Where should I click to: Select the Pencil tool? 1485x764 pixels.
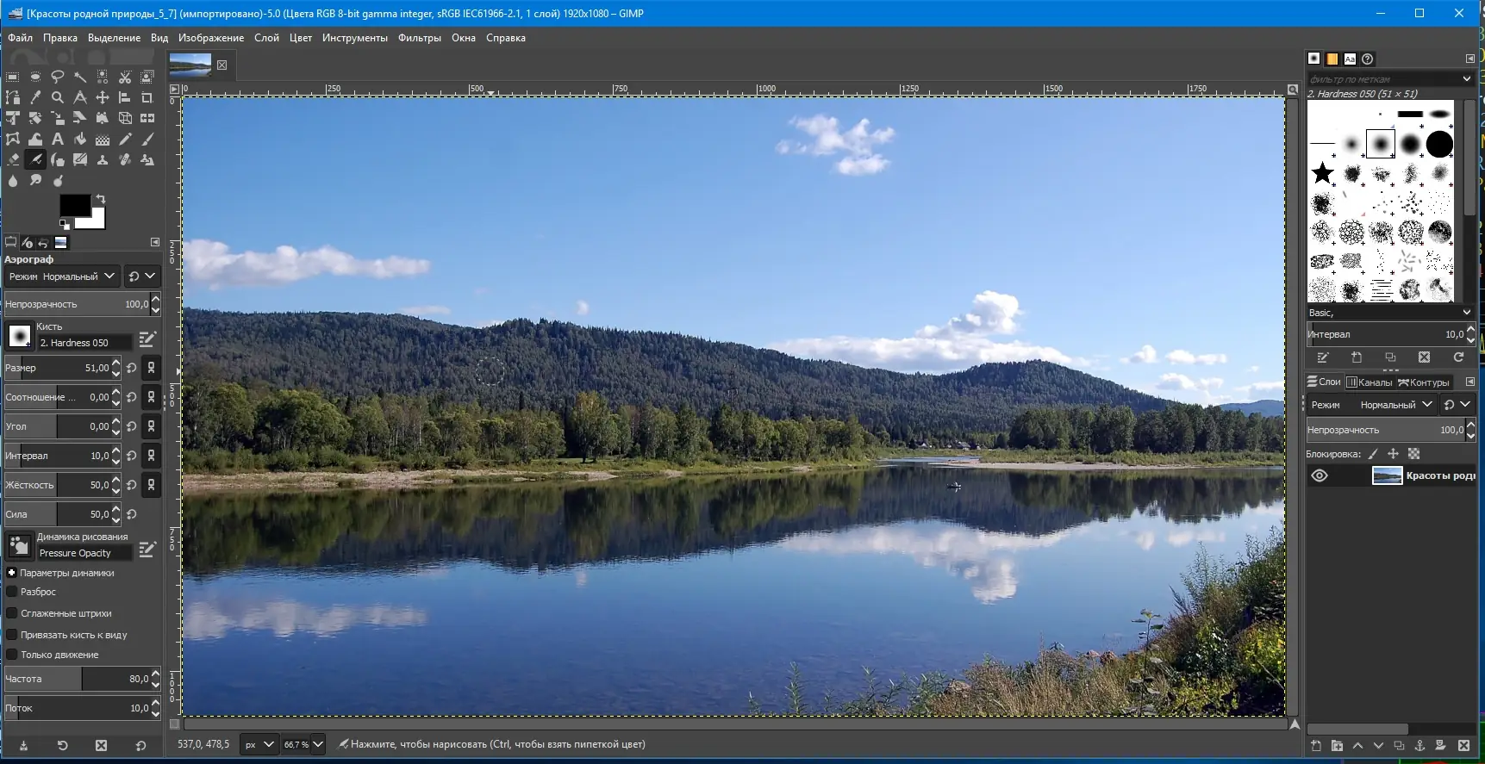tap(125, 139)
